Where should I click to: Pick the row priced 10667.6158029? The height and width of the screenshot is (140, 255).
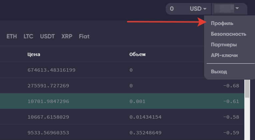48,117
